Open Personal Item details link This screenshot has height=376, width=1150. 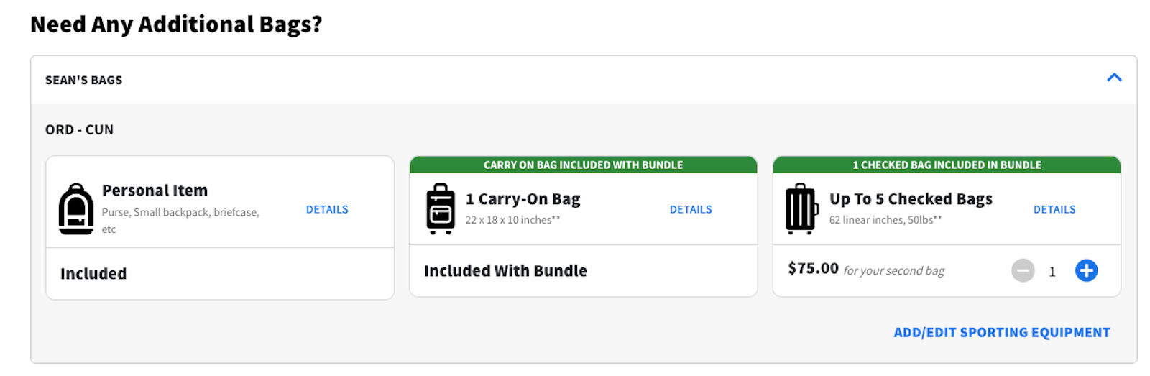point(327,210)
